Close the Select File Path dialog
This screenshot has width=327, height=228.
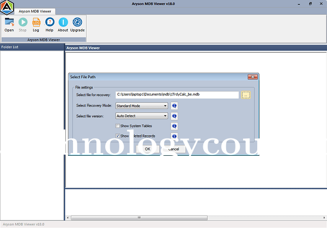(x=252, y=77)
